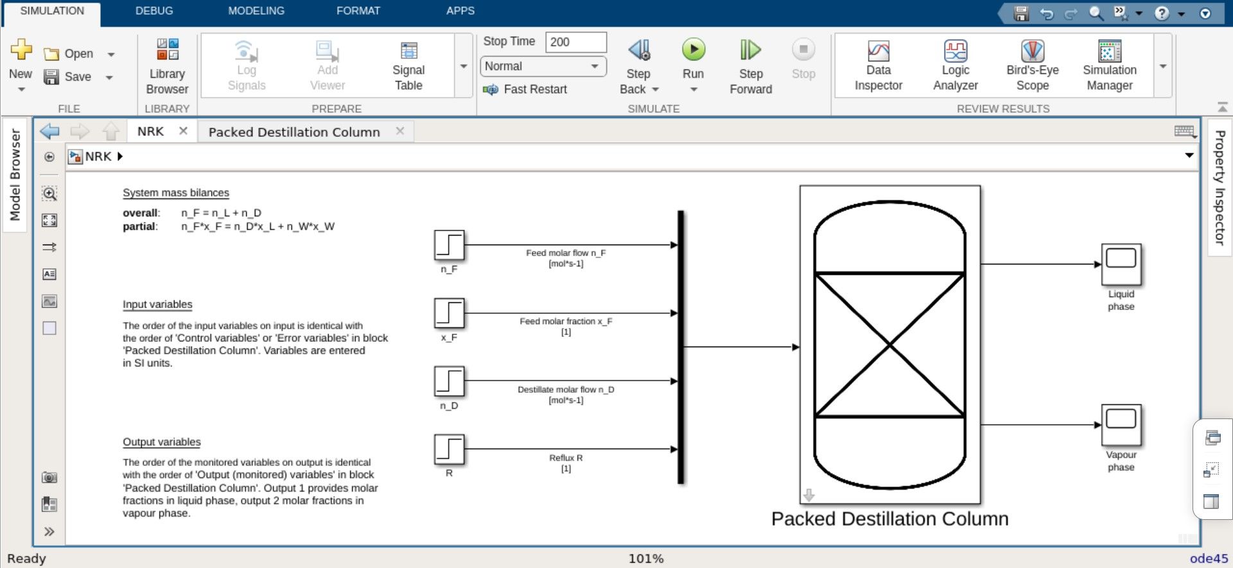This screenshot has width=1233, height=568.
Task: Click the Redo arrow icon
Action: [1071, 13]
